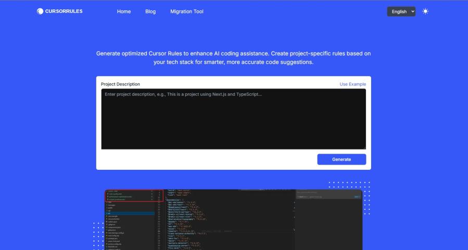Toggle light/dark theme with sun icon

coord(425,11)
